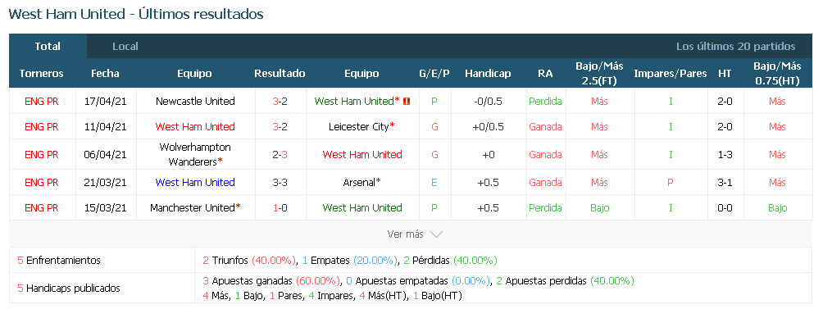Click Wolverhampton Wanderers team name
This screenshot has height=309, width=823.
click(x=195, y=155)
